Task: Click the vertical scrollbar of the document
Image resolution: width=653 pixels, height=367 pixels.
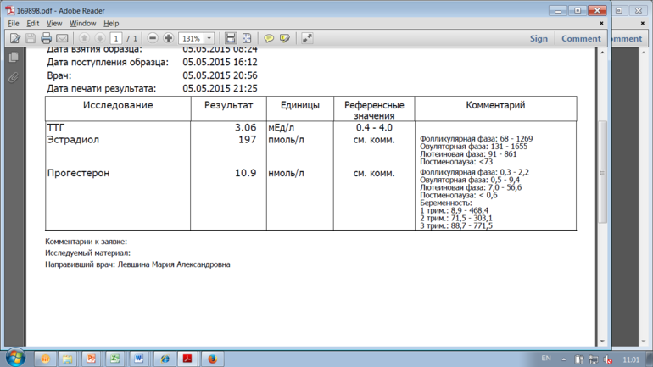Action: pos(602,170)
